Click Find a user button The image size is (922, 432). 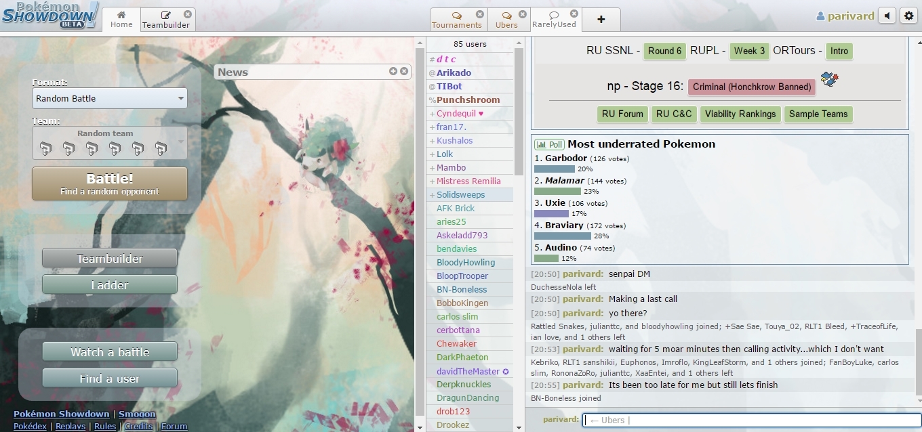110,379
